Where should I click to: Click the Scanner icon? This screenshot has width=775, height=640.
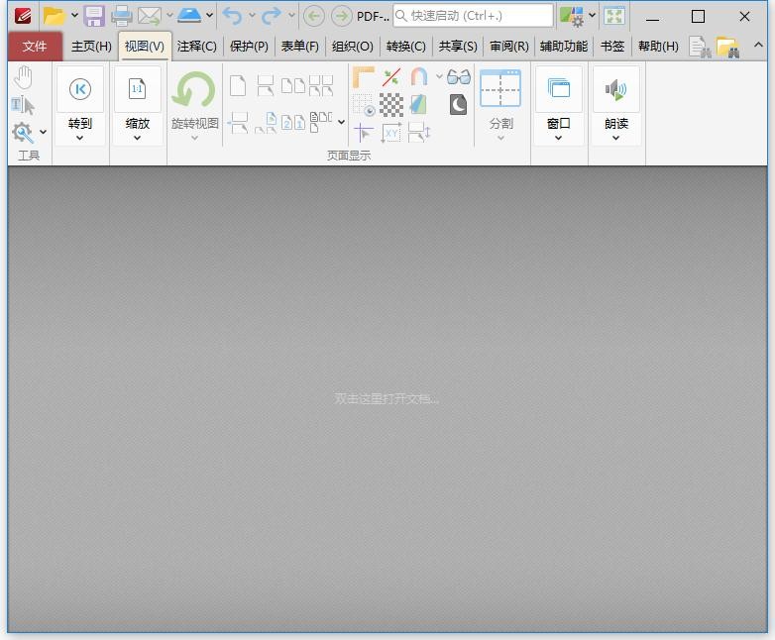(189, 16)
